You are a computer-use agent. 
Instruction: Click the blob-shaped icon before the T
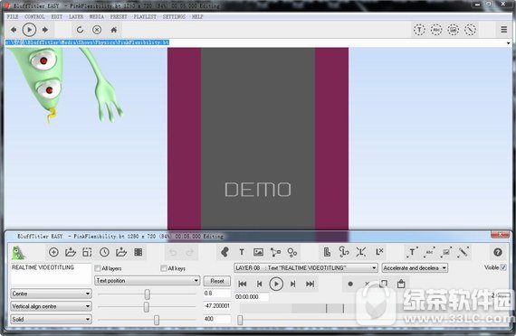[x=225, y=252]
